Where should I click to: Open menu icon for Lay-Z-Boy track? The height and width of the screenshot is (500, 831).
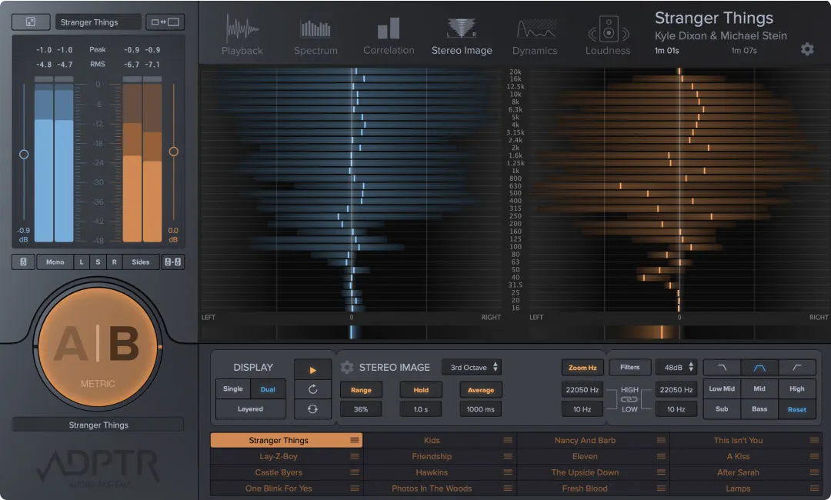click(x=355, y=456)
